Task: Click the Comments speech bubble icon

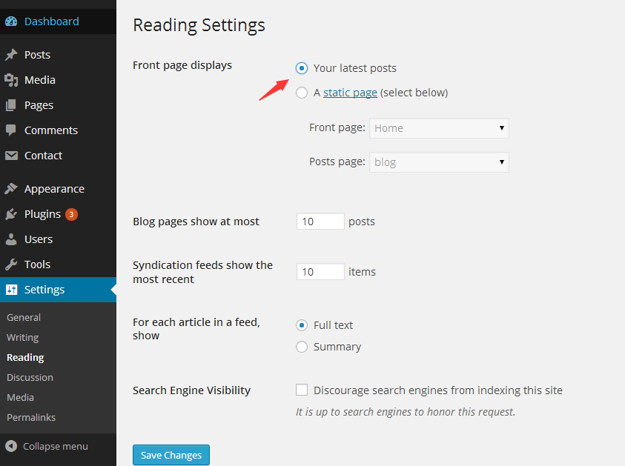Action: pyautogui.click(x=11, y=130)
